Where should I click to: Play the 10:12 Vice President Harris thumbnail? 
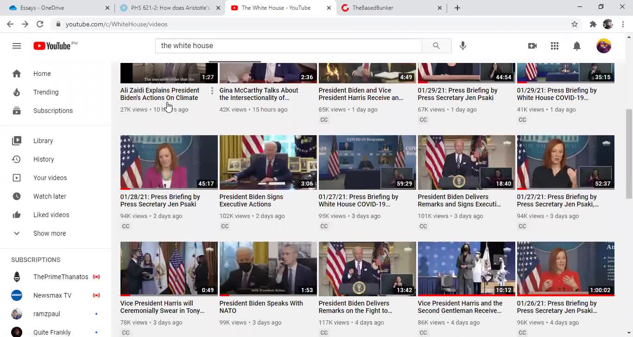[x=467, y=269]
